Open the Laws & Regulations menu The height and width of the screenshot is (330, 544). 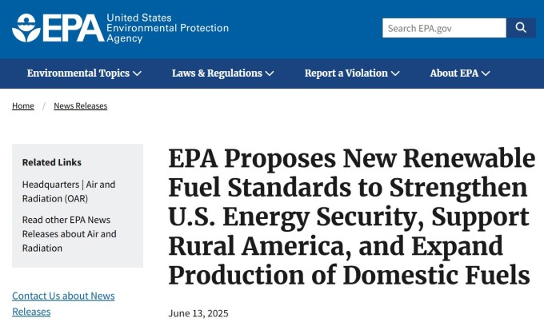pos(217,74)
